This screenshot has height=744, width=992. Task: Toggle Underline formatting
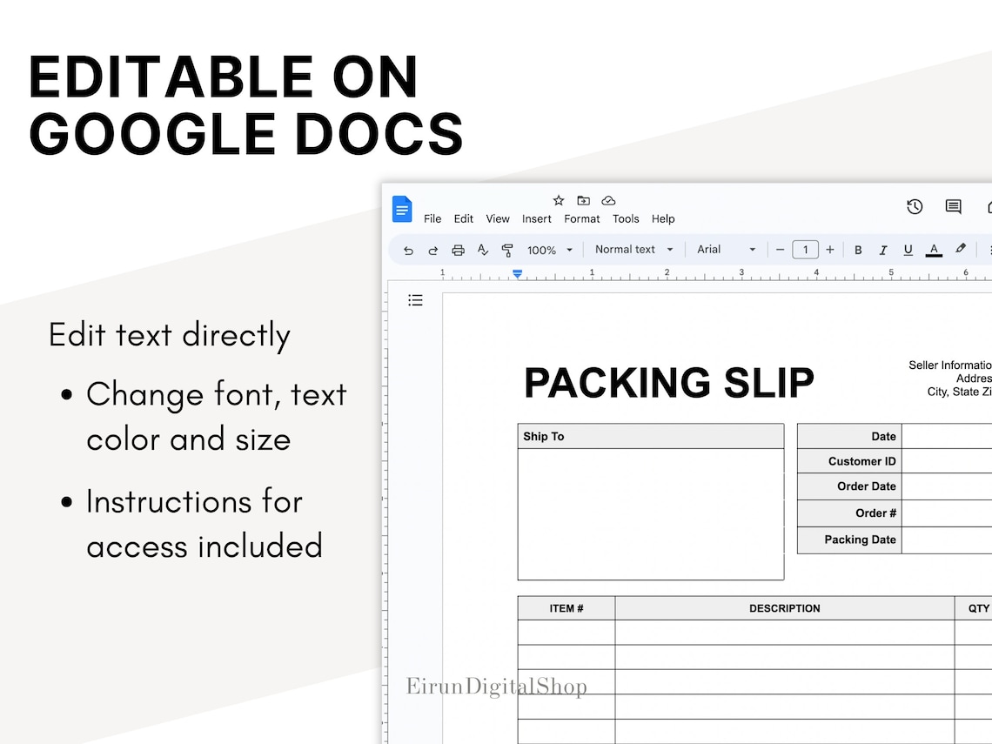(x=908, y=250)
